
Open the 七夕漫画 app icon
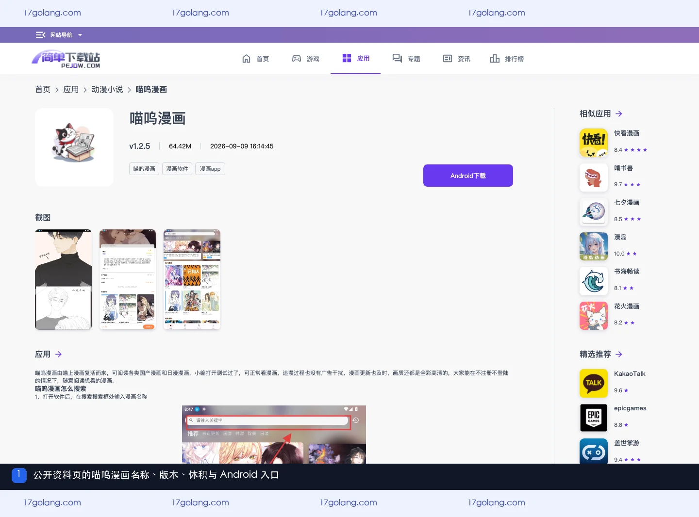click(594, 212)
